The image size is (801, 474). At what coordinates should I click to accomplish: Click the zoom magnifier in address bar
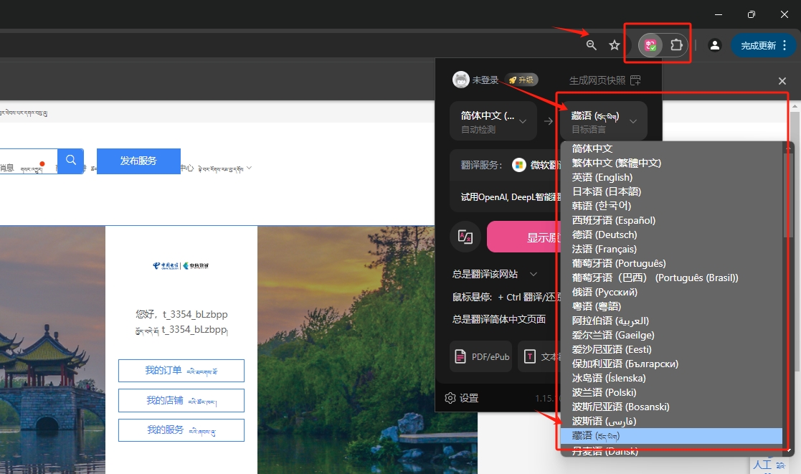pyautogui.click(x=591, y=45)
